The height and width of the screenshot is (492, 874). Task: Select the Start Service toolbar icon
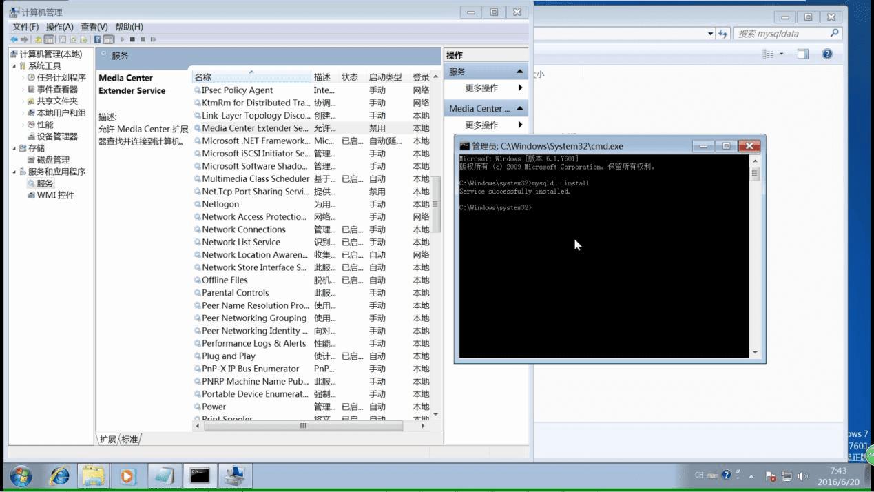click(123, 39)
